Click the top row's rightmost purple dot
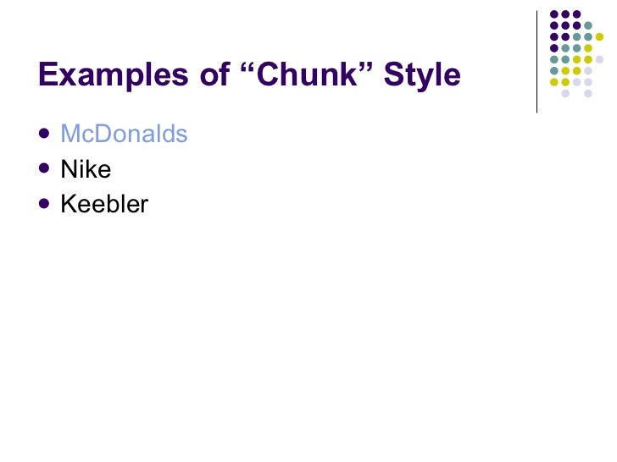 576,14
